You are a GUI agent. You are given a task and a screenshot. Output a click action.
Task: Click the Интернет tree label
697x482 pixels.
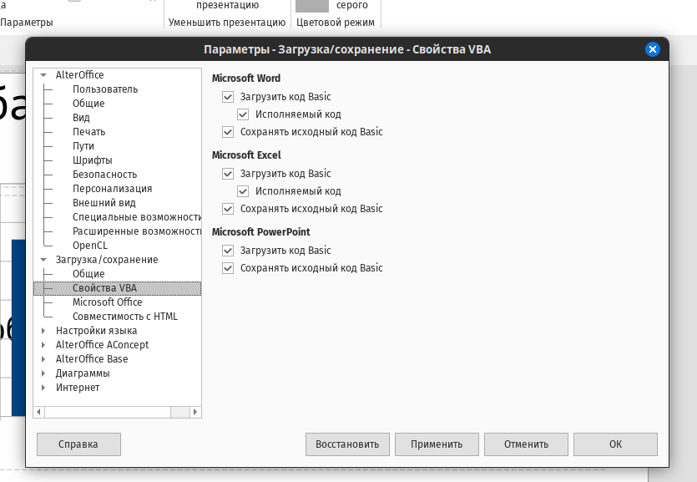click(x=78, y=388)
